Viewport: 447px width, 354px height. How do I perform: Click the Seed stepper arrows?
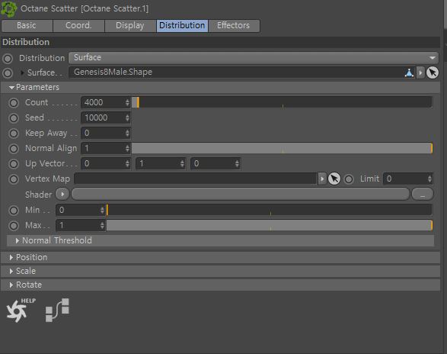(127, 117)
